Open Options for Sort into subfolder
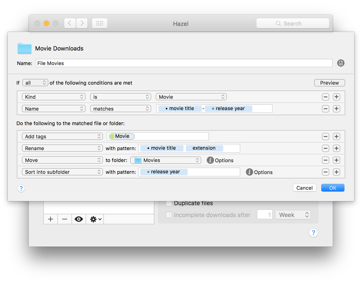The image size is (362, 283). pos(249,172)
